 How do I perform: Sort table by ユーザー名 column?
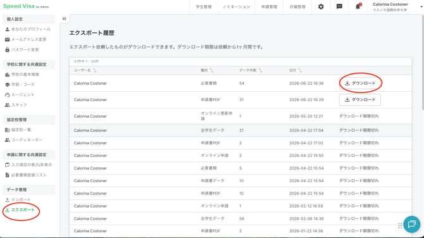point(85,70)
